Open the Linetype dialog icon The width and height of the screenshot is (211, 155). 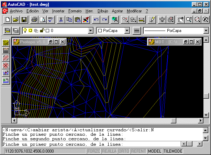[x=137, y=31]
